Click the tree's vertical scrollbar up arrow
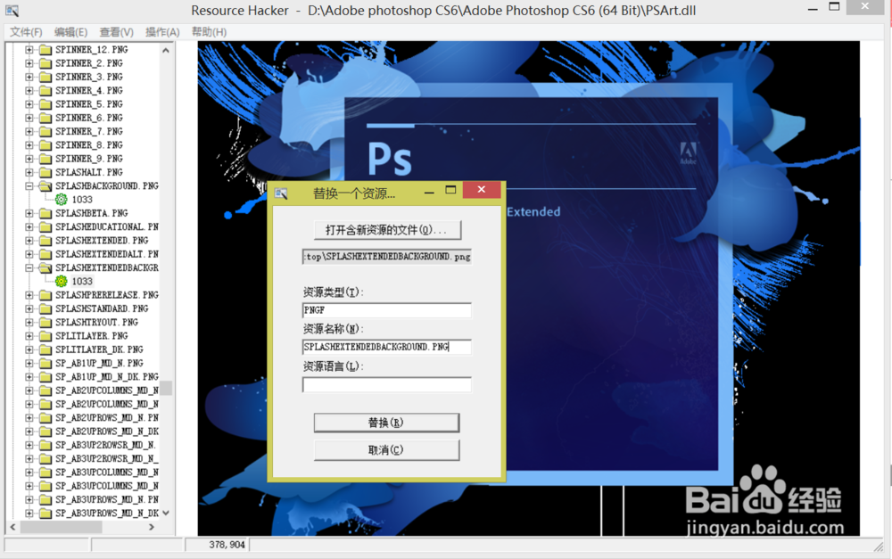Image resolution: width=892 pixels, height=559 pixels. click(x=166, y=50)
